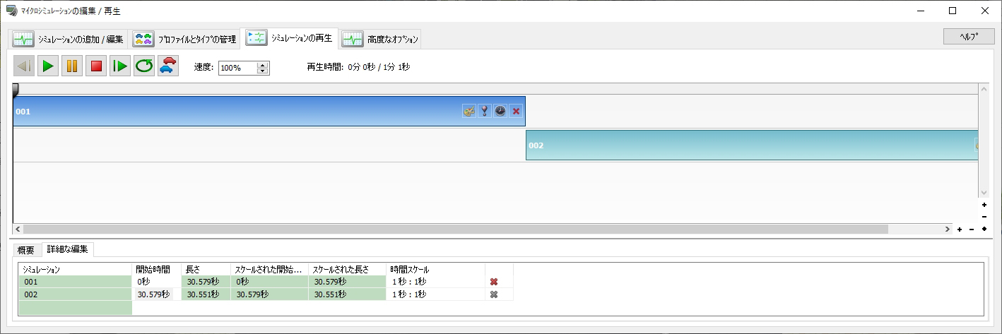This screenshot has height=334, width=1002.
Task: Click the 時間スケール column header
Action: click(x=435, y=269)
